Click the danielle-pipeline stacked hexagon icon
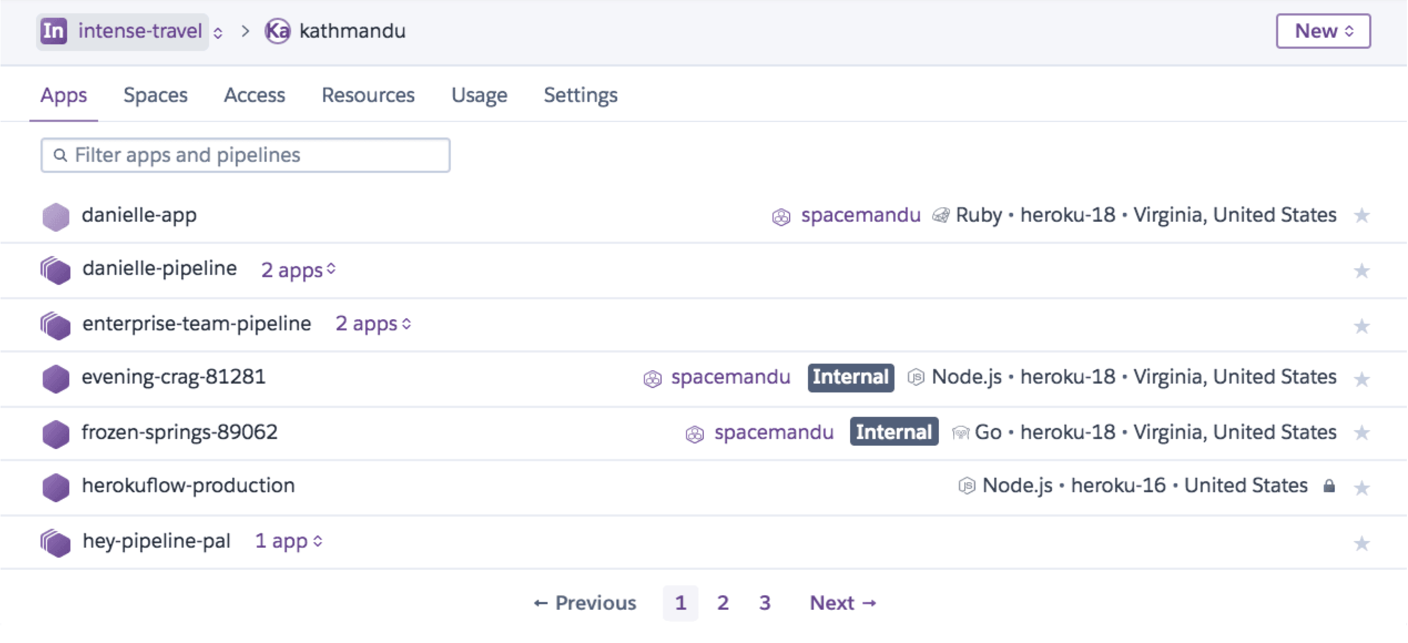This screenshot has width=1408, height=643. 55,271
